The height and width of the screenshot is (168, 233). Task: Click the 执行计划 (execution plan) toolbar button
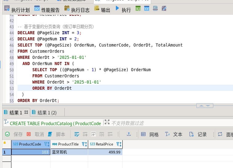click(17, 10)
